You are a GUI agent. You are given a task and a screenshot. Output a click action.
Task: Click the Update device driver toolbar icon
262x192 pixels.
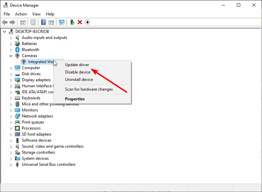click(x=72, y=22)
